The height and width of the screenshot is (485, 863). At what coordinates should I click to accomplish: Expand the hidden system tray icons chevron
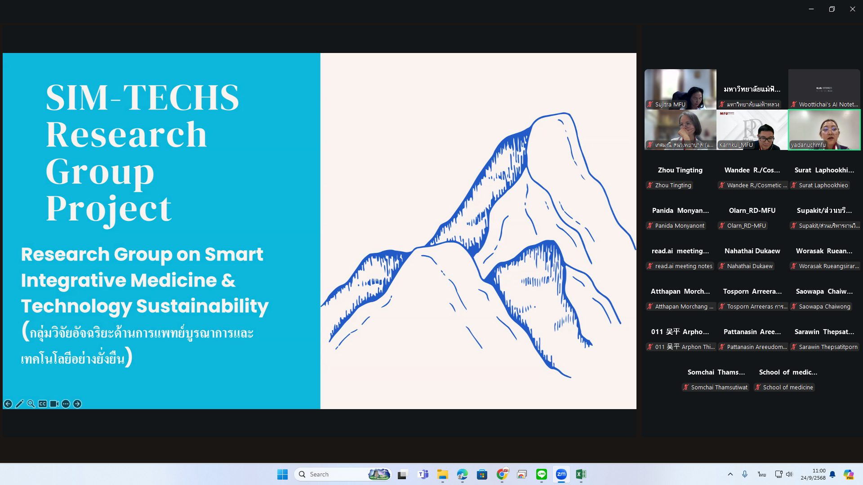[730, 474]
